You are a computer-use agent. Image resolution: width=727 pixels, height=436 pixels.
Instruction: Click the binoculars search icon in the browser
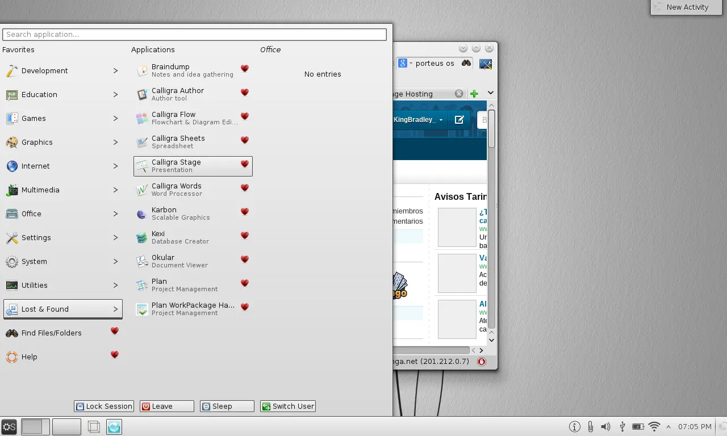pyautogui.click(x=466, y=63)
